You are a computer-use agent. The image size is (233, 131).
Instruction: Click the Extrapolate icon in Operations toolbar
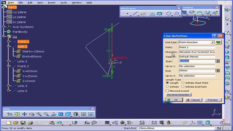click(x=215, y=13)
